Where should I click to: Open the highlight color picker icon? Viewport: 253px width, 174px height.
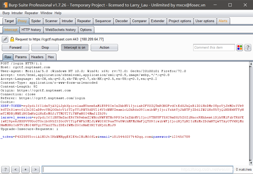[240, 48]
